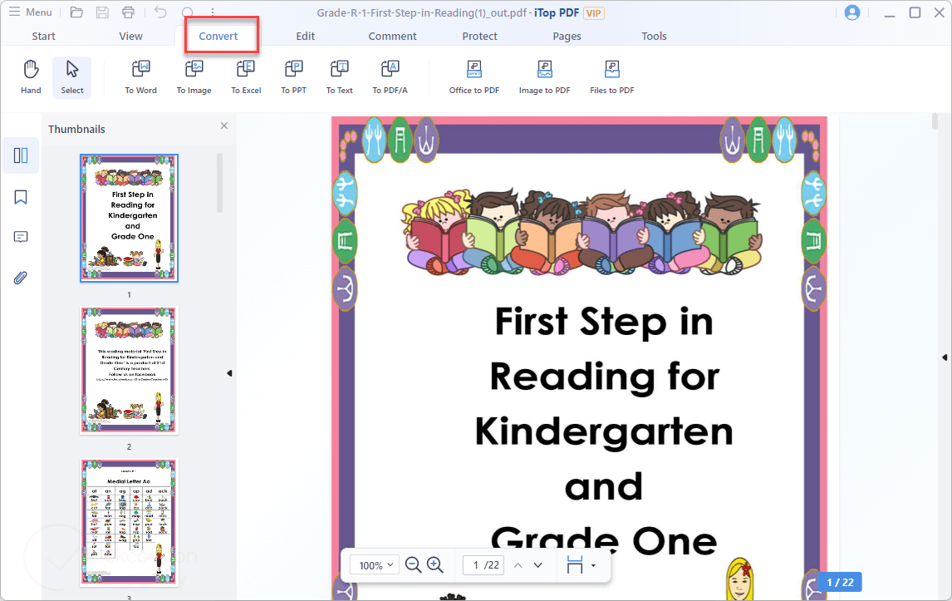The width and height of the screenshot is (952, 601).
Task: Choose Image to PDF conversion
Action: (x=545, y=77)
